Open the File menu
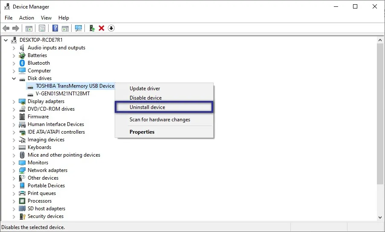Viewport: 385px width, 232px height. tap(9, 18)
